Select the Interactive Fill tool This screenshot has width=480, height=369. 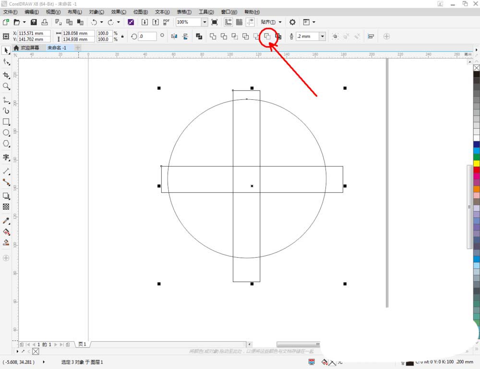[x=6, y=232]
